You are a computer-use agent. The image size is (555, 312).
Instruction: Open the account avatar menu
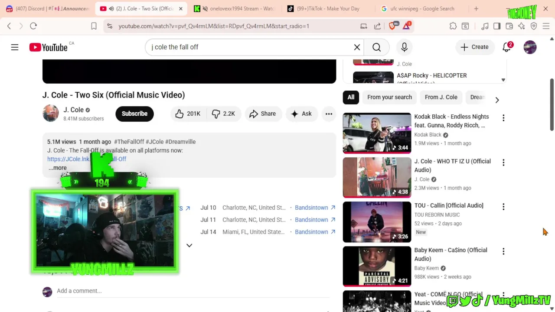[530, 47]
